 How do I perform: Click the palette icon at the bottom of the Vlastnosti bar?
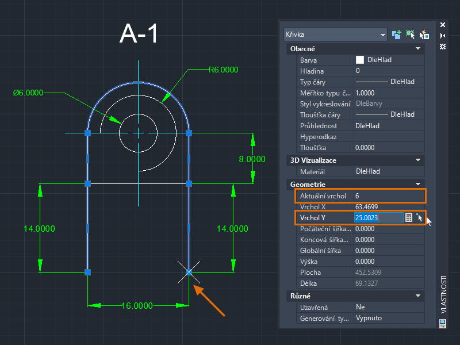(x=443, y=324)
